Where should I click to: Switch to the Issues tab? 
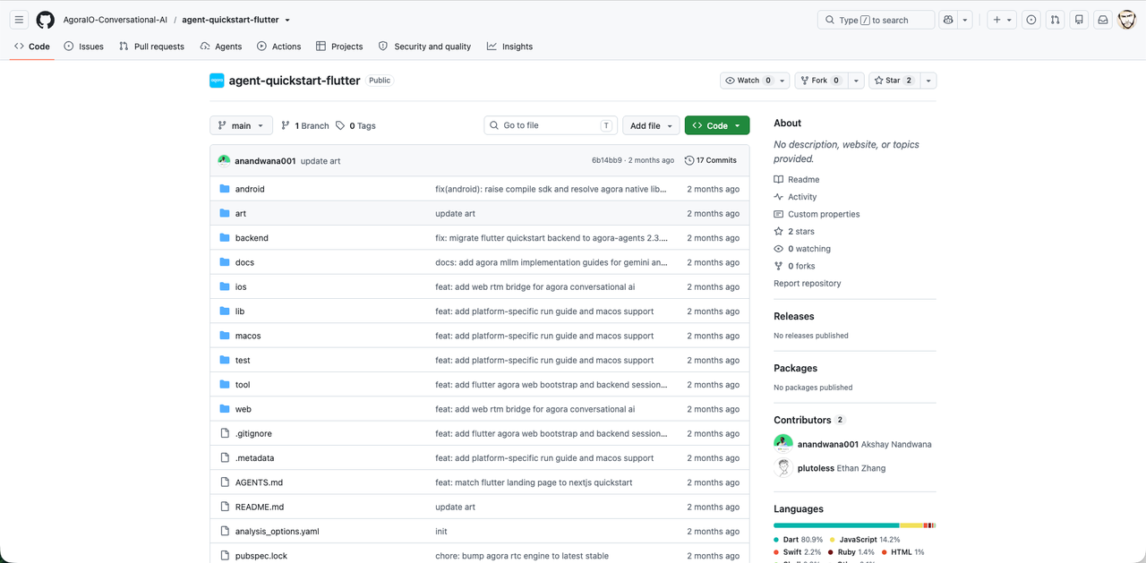point(83,47)
